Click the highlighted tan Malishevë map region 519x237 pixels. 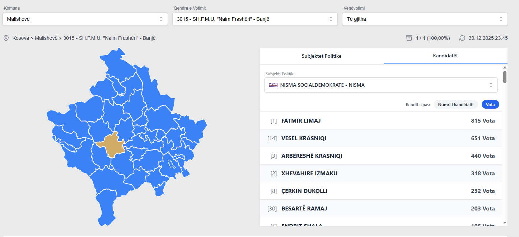111,146
